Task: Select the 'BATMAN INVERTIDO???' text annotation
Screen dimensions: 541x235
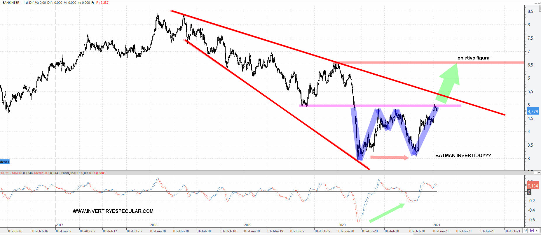Action: tap(463, 155)
